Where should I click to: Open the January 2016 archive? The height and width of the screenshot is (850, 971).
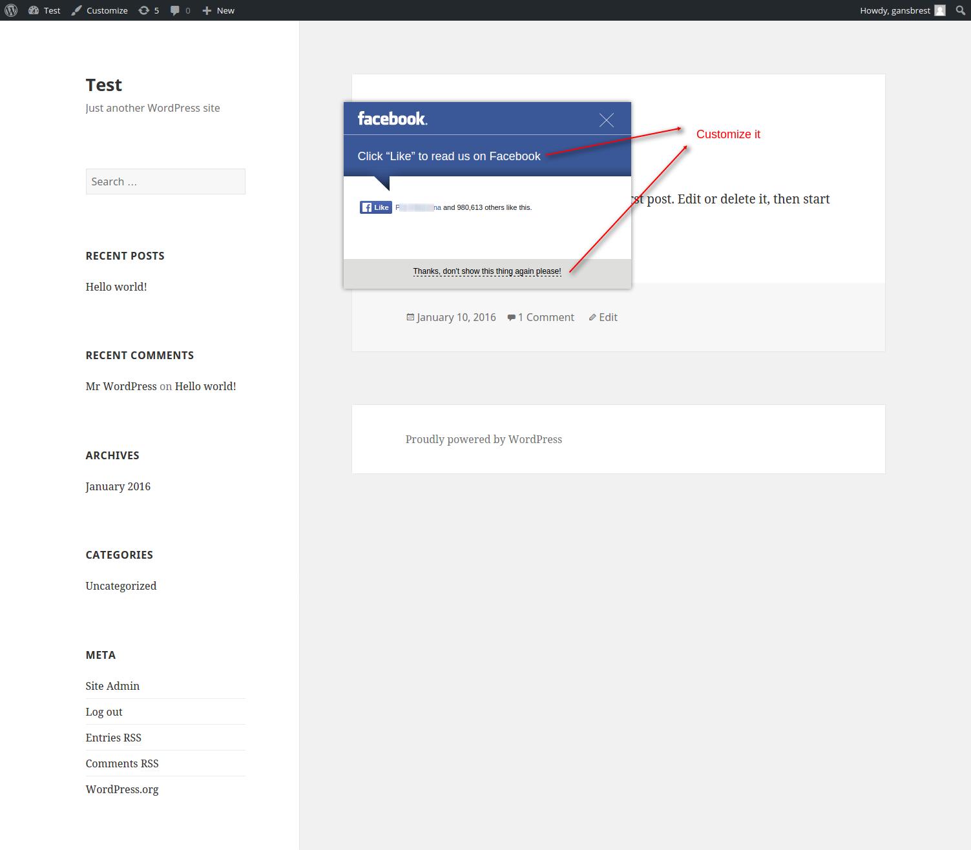(x=118, y=486)
